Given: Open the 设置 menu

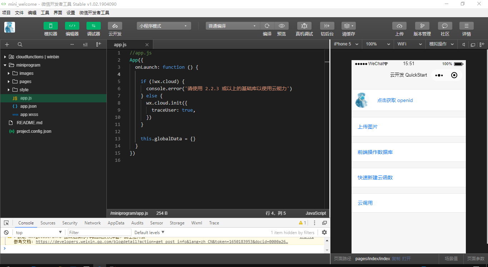Looking at the screenshot, I should (71, 13).
